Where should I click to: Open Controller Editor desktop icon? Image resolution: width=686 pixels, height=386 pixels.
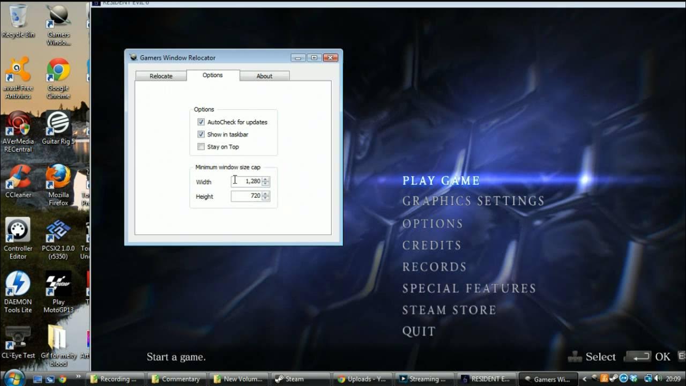pyautogui.click(x=18, y=239)
